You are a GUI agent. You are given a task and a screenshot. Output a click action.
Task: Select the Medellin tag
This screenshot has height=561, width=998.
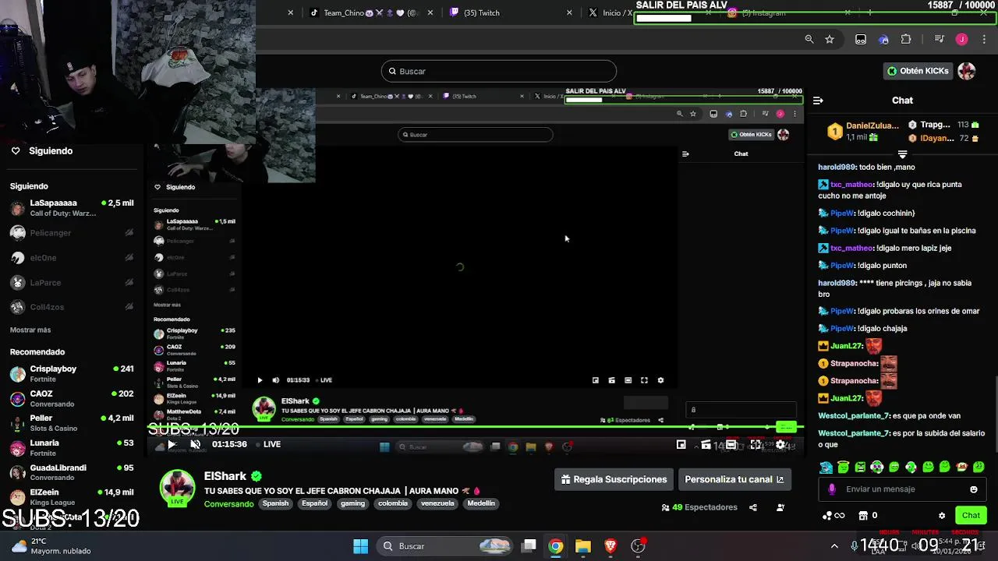481,503
